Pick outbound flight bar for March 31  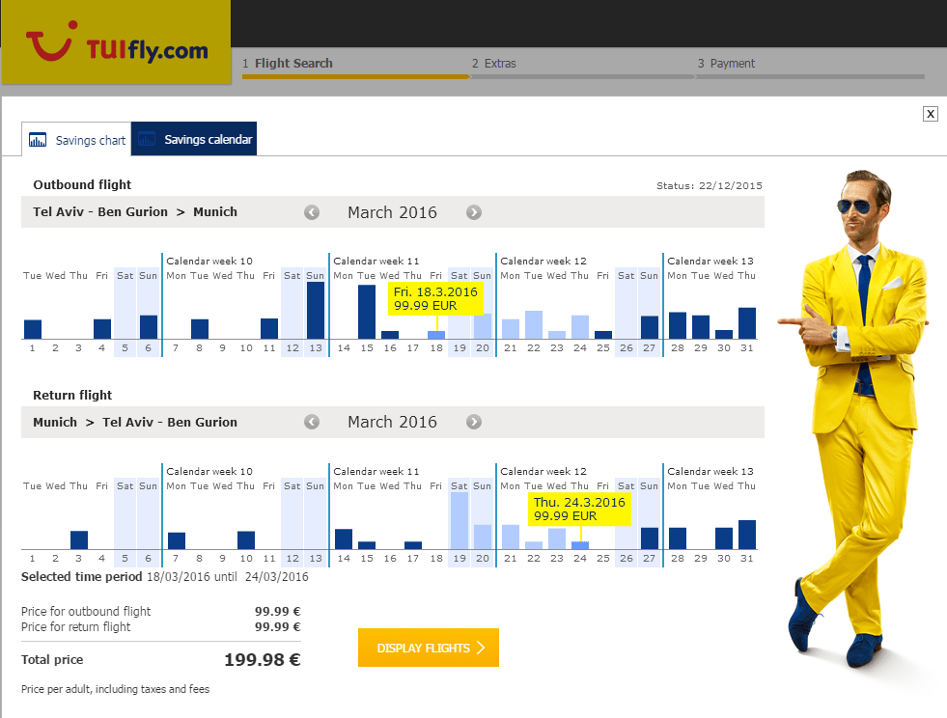[747, 323]
